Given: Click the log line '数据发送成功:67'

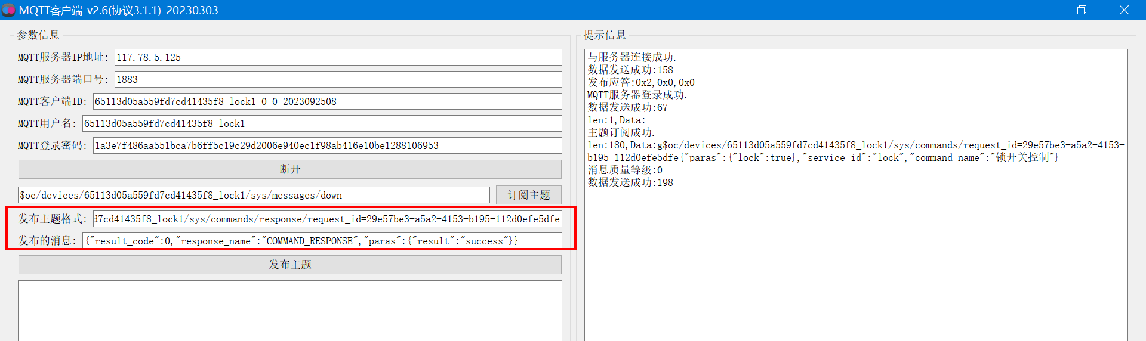Looking at the screenshot, I should (x=627, y=107).
